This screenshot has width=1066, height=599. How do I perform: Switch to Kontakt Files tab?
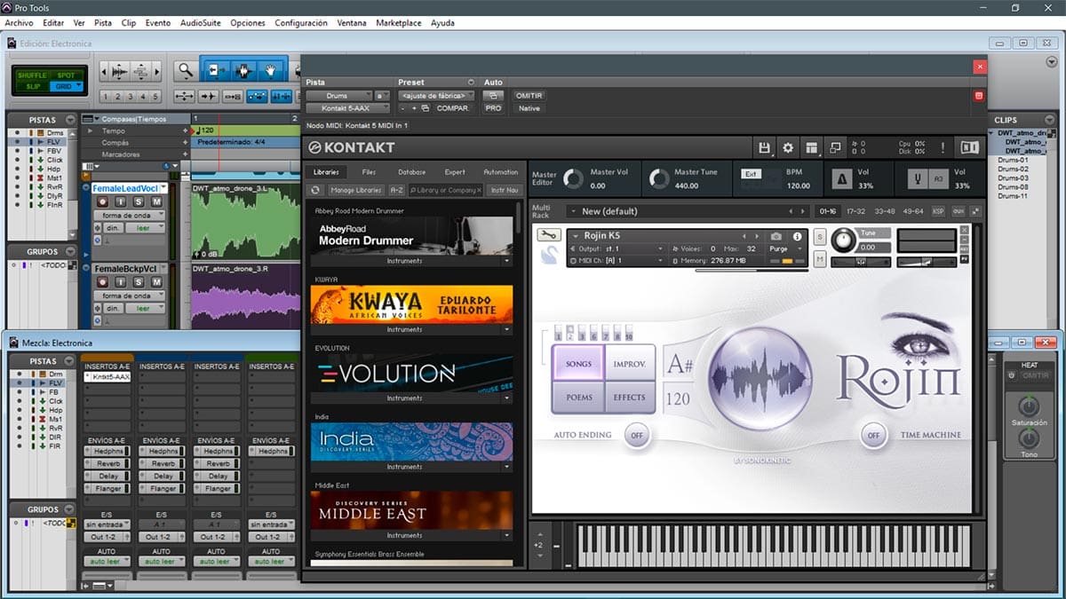point(369,172)
